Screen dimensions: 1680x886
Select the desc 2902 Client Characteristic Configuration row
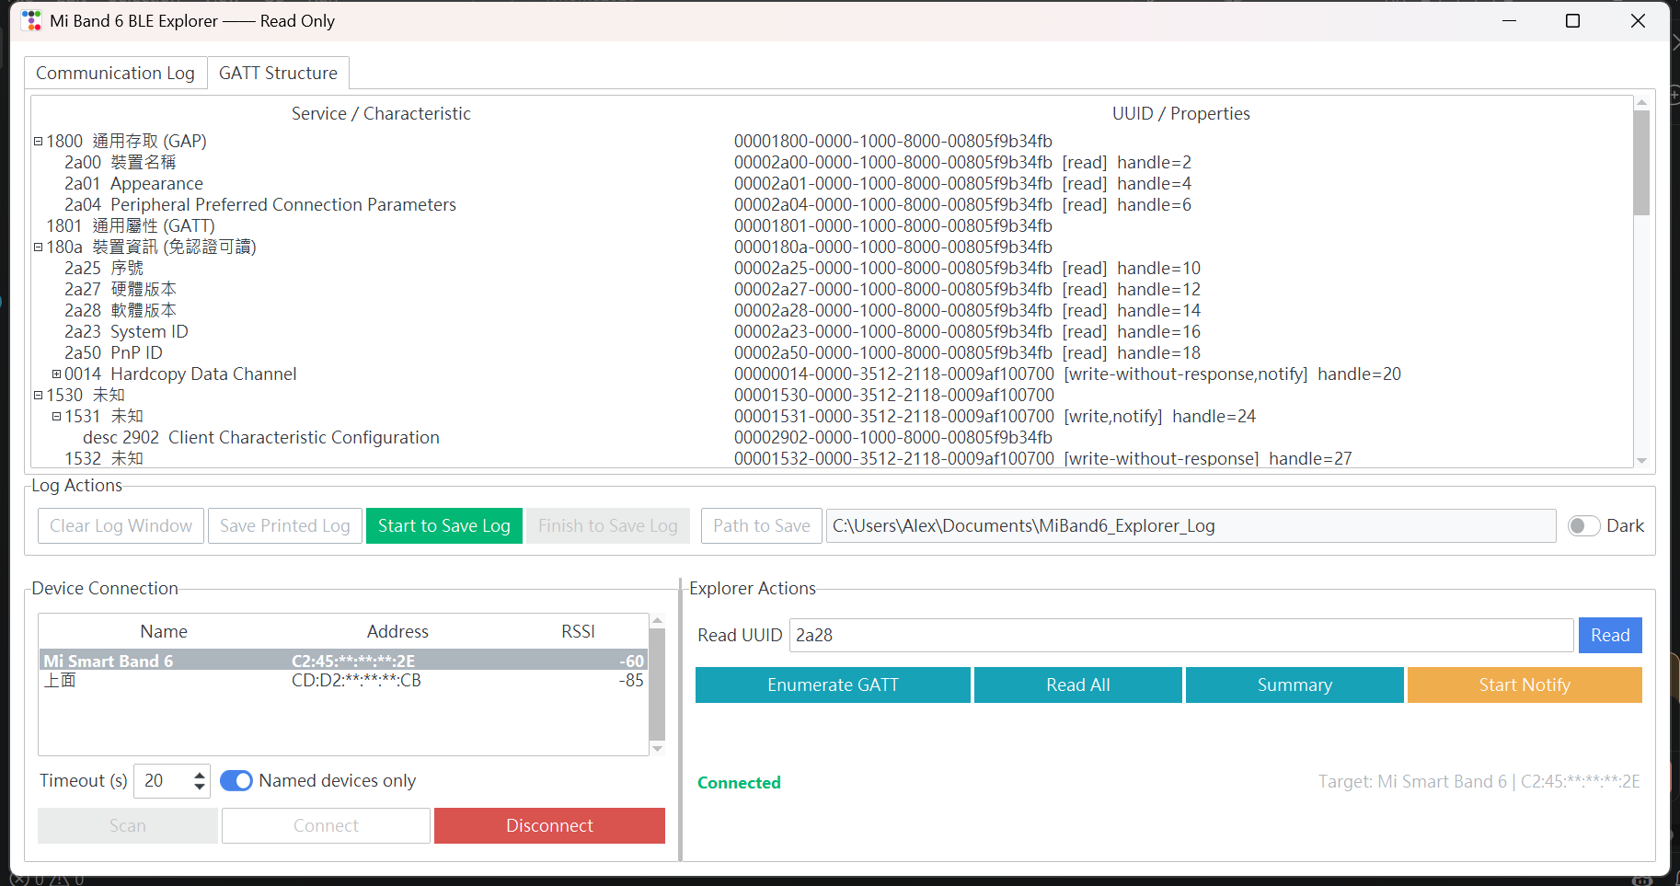832,437
